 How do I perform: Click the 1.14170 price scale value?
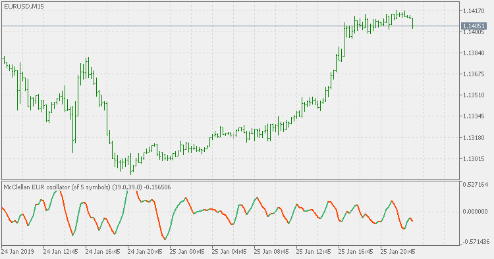[x=474, y=11]
